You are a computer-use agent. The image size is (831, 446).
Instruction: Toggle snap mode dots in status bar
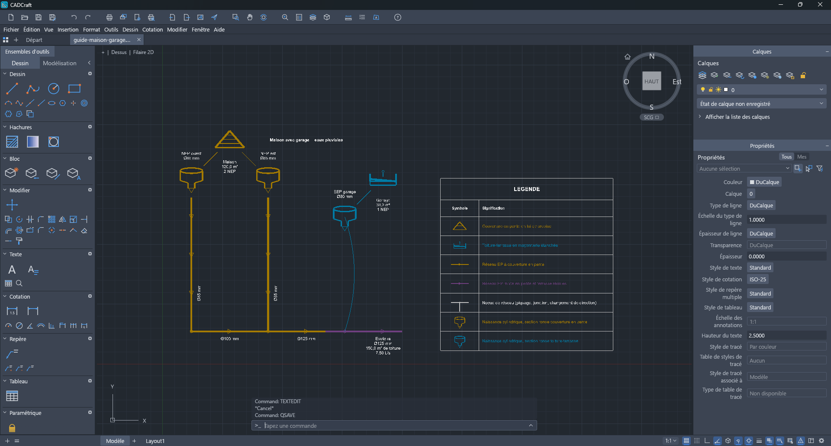(x=696, y=441)
